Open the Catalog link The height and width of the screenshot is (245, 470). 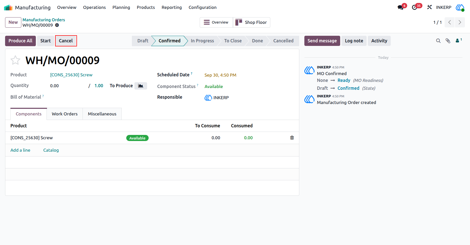[x=51, y=150]
